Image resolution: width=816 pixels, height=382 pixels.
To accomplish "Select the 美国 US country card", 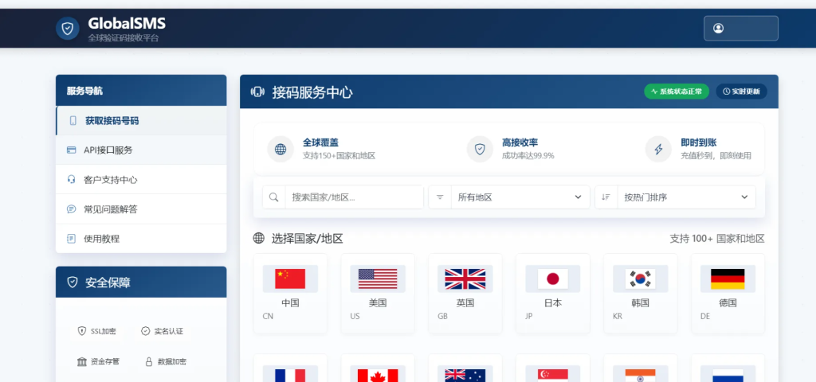I will pos(378,294).
